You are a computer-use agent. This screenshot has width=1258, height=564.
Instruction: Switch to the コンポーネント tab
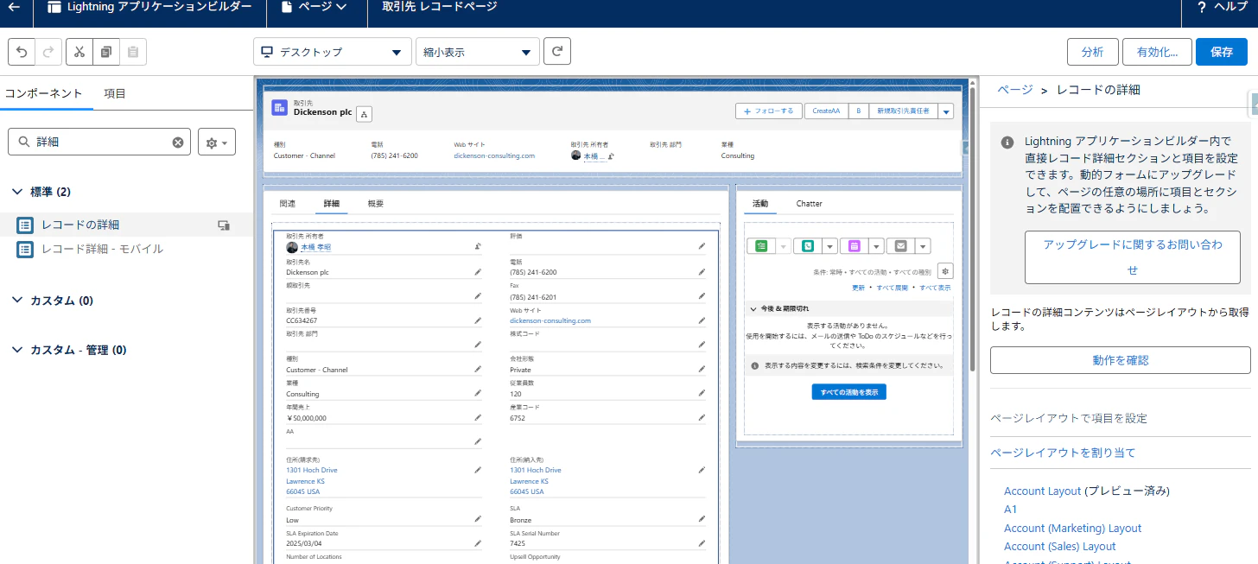pyautogui.click(x=44, y=93)
